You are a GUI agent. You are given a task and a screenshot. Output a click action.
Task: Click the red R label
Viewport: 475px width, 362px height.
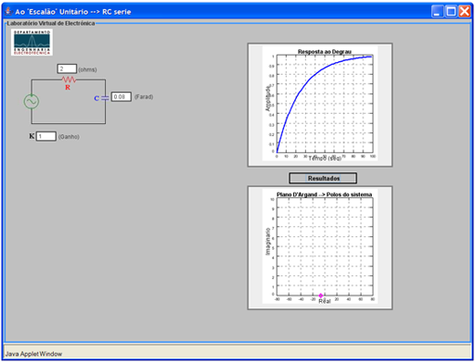click(x=68, y=88)
